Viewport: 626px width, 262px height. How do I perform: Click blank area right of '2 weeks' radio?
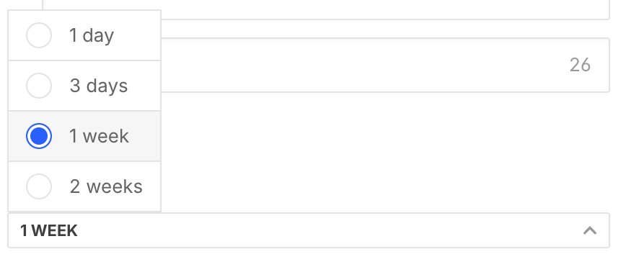151,186
